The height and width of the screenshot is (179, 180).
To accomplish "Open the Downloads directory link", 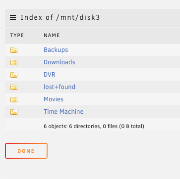I will pos(60,62).
